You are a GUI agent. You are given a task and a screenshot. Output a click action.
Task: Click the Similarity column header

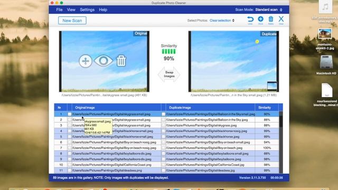(x=267, y=108)
